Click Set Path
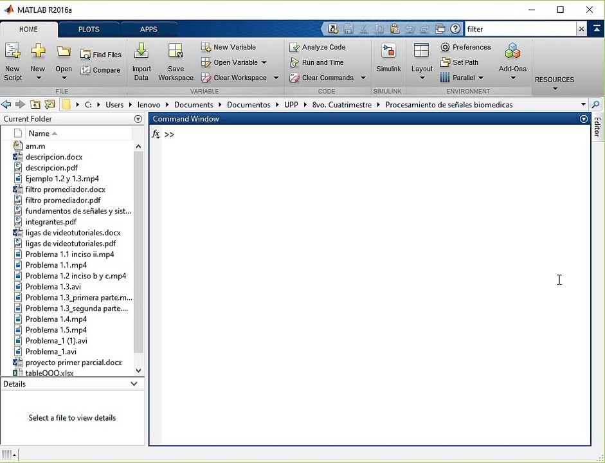This screenshot has width=605, height=463. point(459,62)
